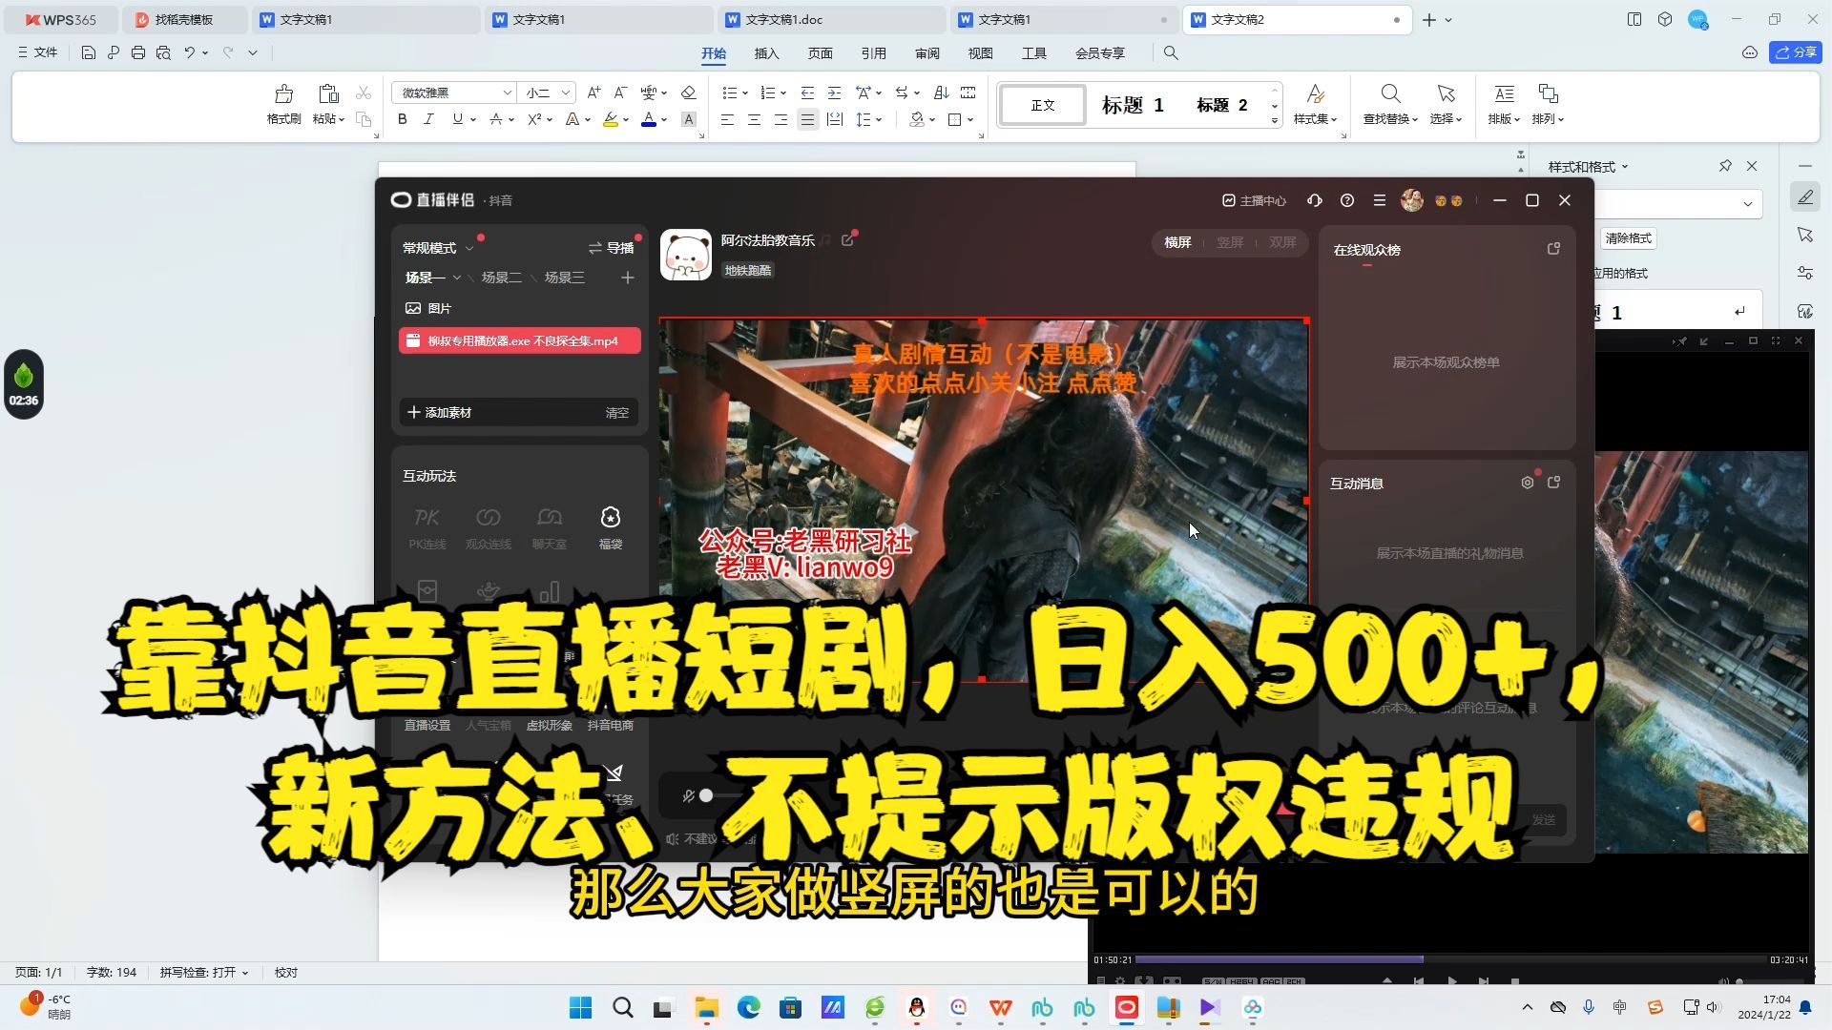This screenshot has width=1832, height=1030.
Task: Open the 福袋 lucky bag feature
Action: [x=610, y=527]
